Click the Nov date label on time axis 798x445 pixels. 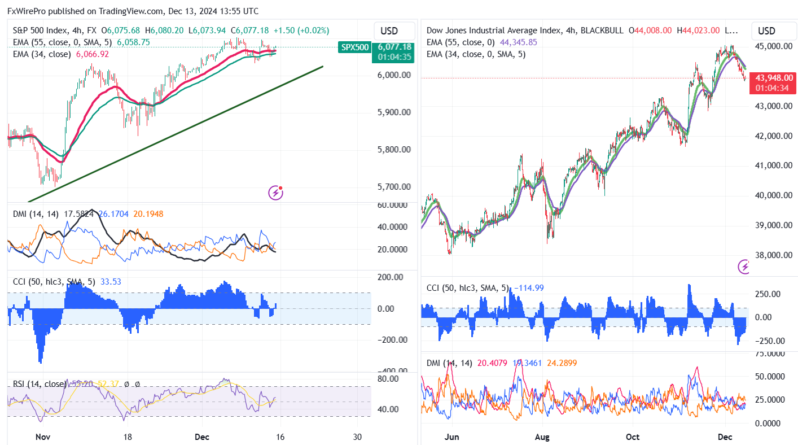43,437
